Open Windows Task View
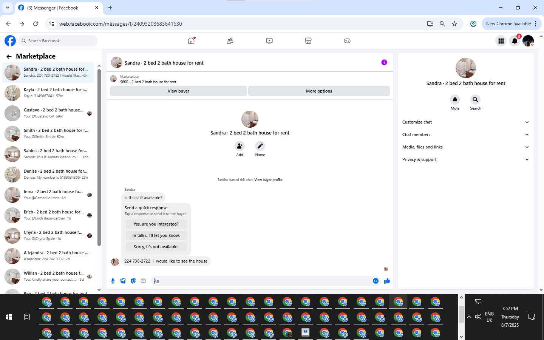 pos(27,317)
